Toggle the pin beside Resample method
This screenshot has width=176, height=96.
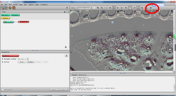click(x=2, y=59)
